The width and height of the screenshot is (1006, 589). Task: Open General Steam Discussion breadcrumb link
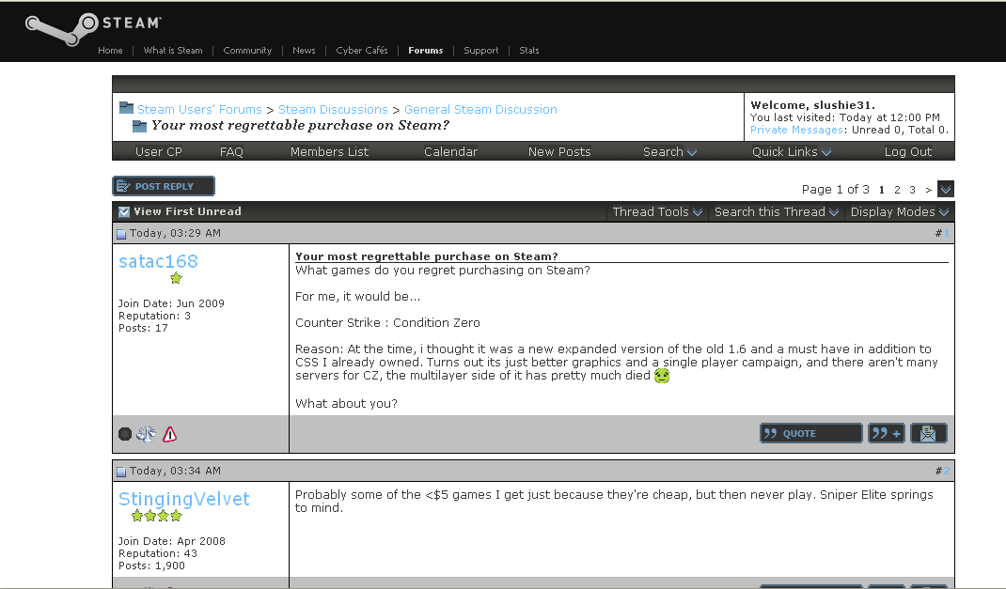point(480,110)
